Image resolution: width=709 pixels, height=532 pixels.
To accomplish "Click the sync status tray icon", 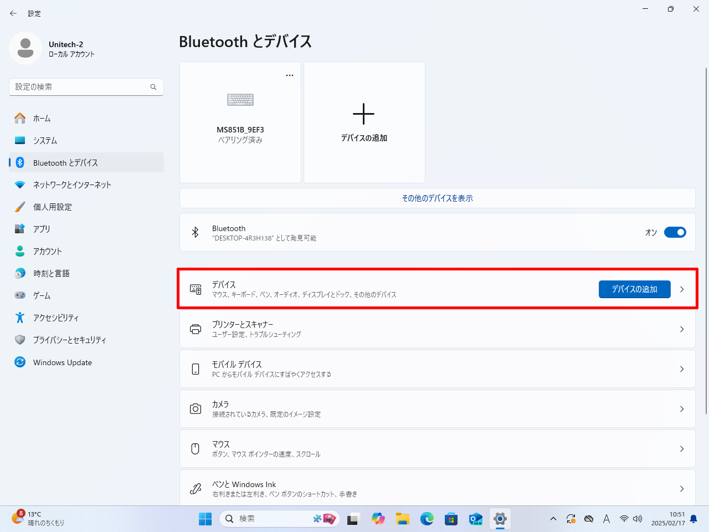I will pyautogui.click(x=571, y=519).
